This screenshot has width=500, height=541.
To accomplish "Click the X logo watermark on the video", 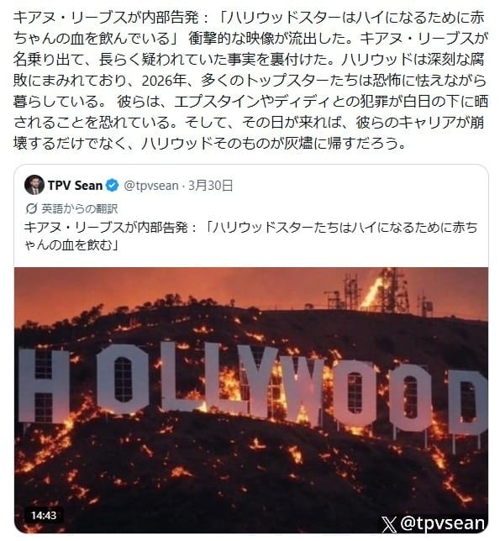I will 389,524.
